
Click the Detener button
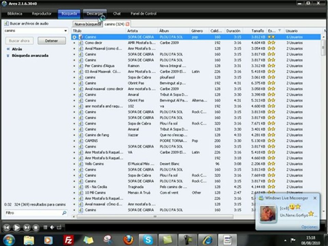tap(52, 41)
